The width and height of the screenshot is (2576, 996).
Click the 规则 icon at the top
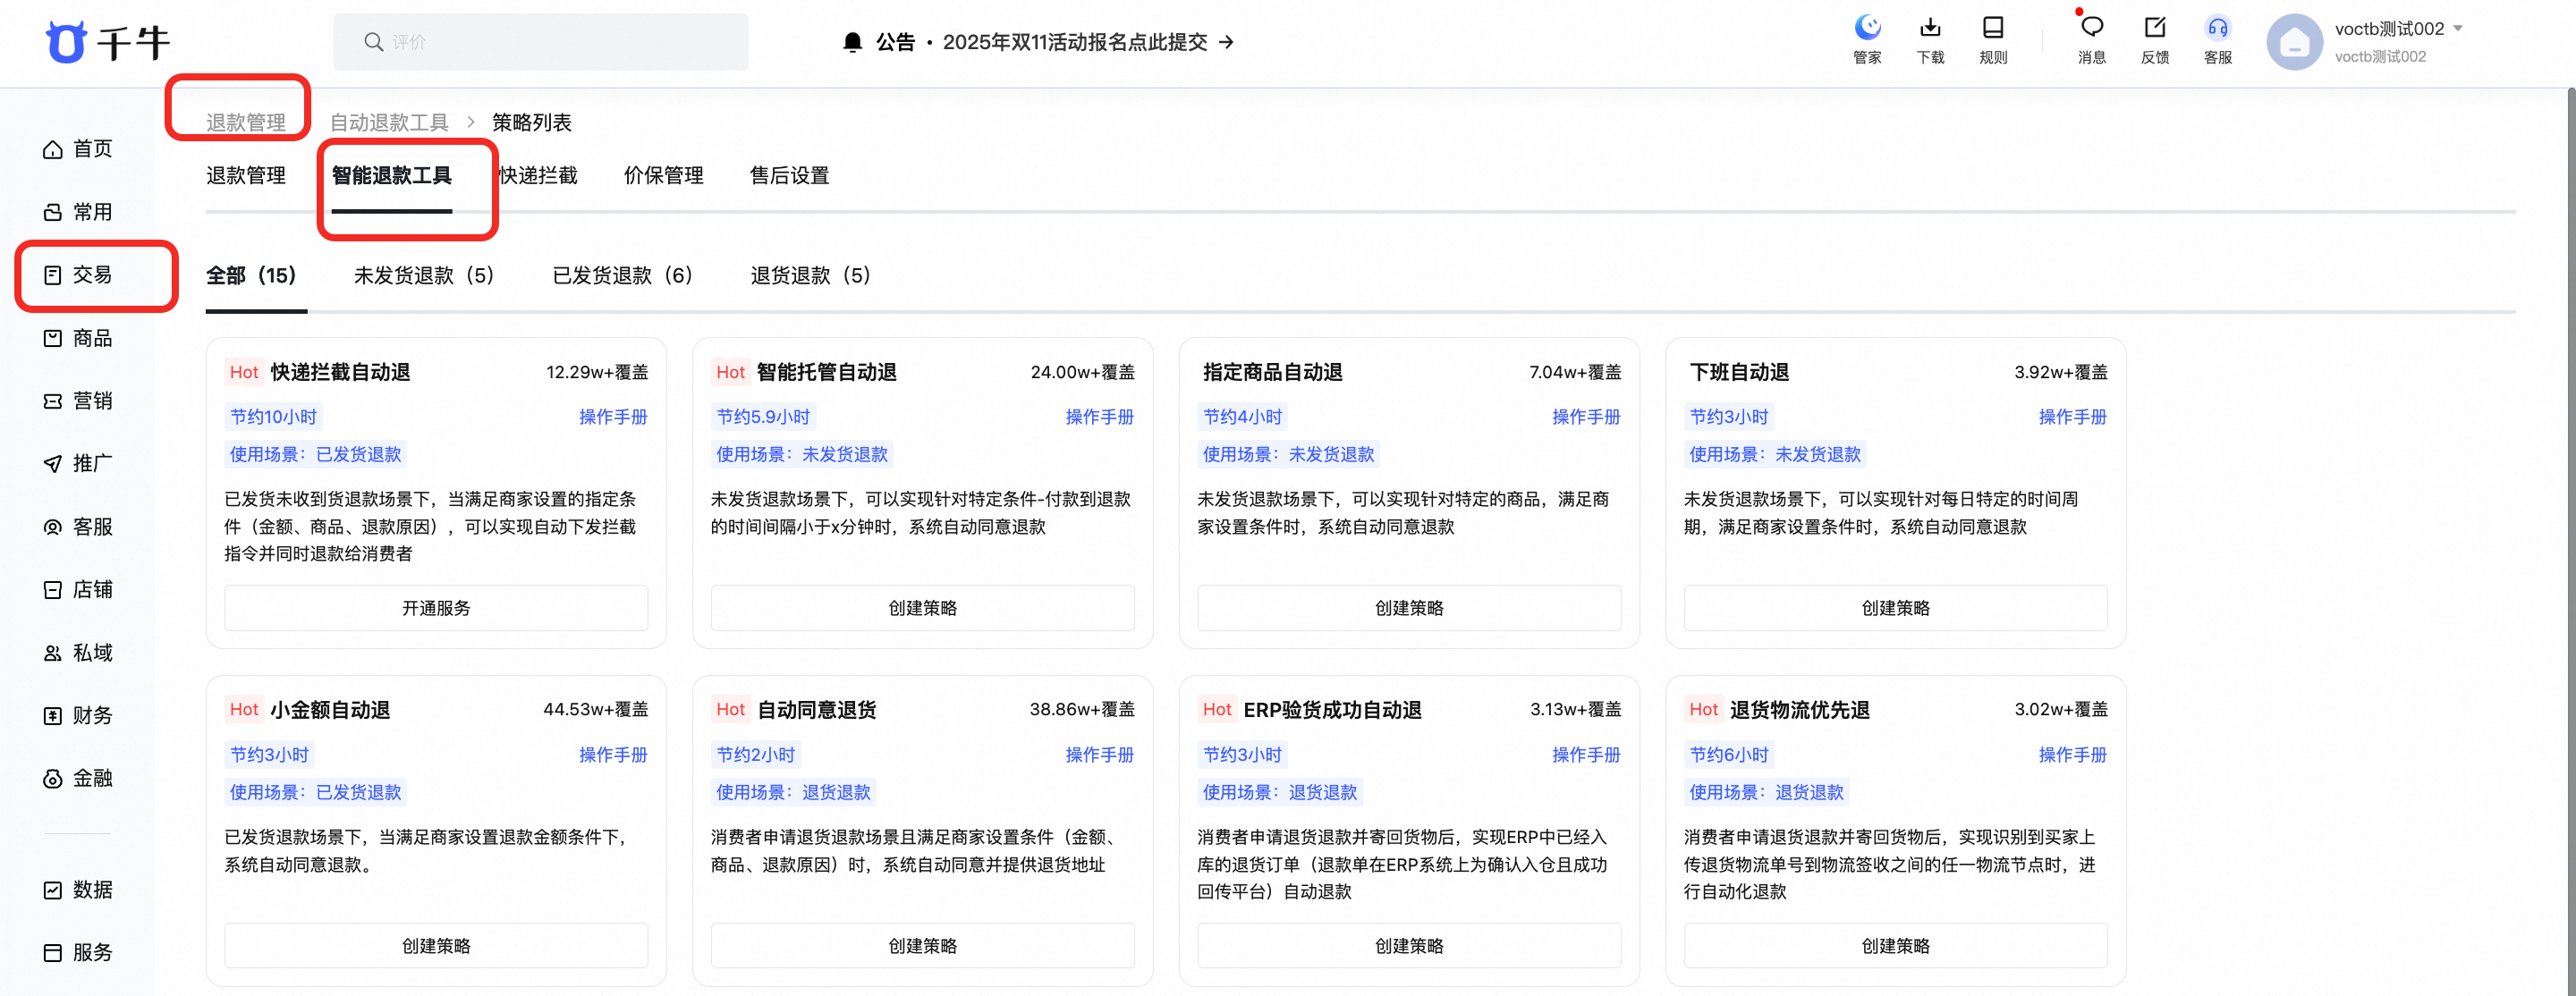click(1993, 40)
